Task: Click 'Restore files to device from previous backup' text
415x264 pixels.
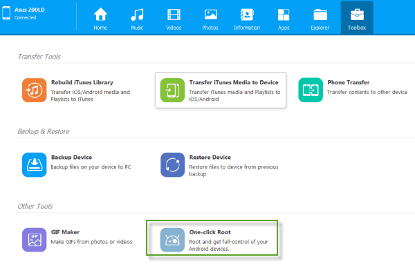Action: [x=234, y=171]
